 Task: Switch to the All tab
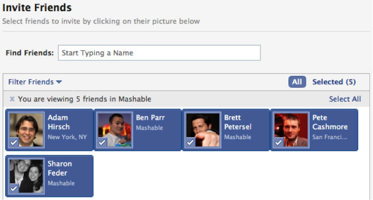(x=297, y=82)
